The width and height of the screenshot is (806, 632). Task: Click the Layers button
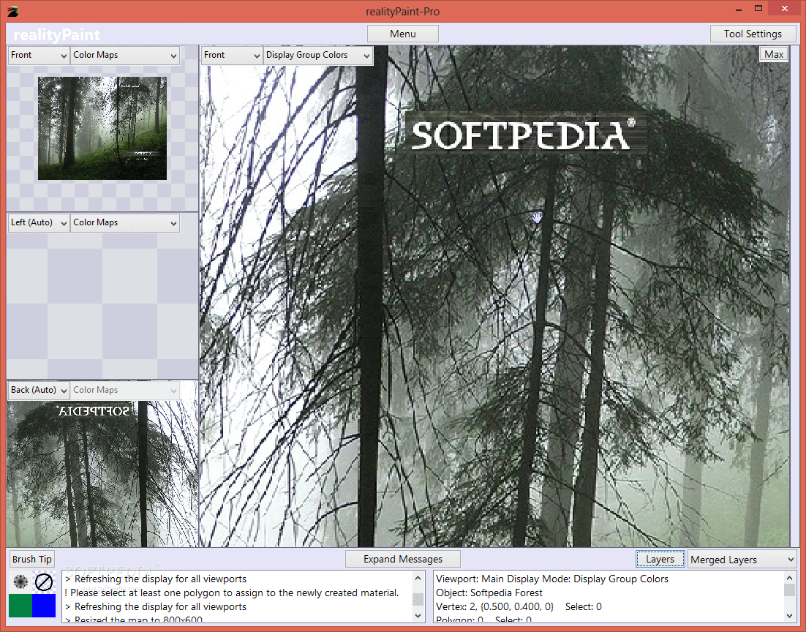(660, 559)
